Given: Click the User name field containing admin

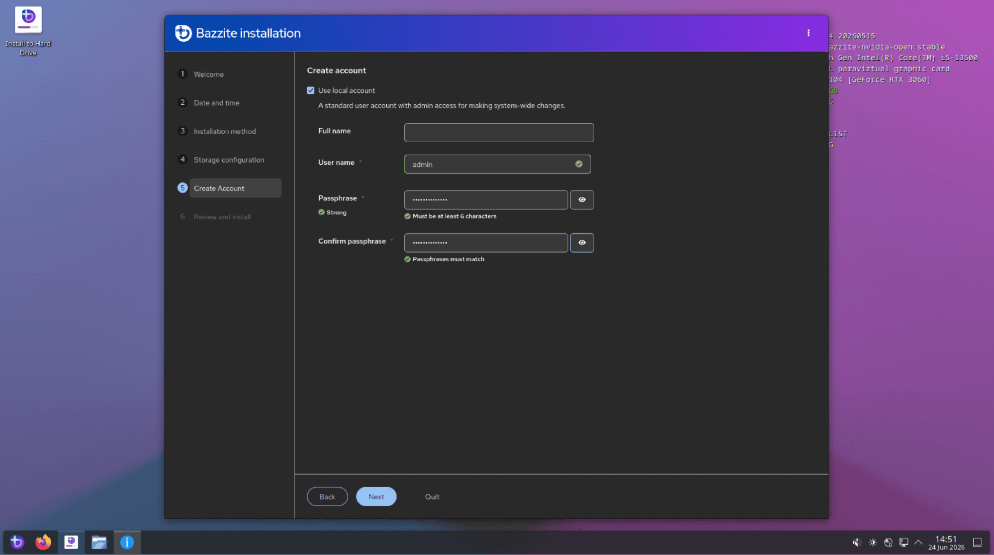Looking at the screenshot, I should (497, 164).
